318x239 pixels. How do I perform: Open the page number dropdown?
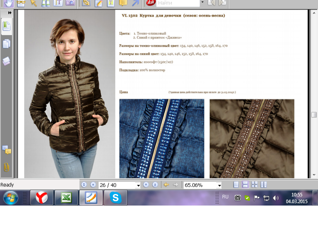tap(138, 185)
